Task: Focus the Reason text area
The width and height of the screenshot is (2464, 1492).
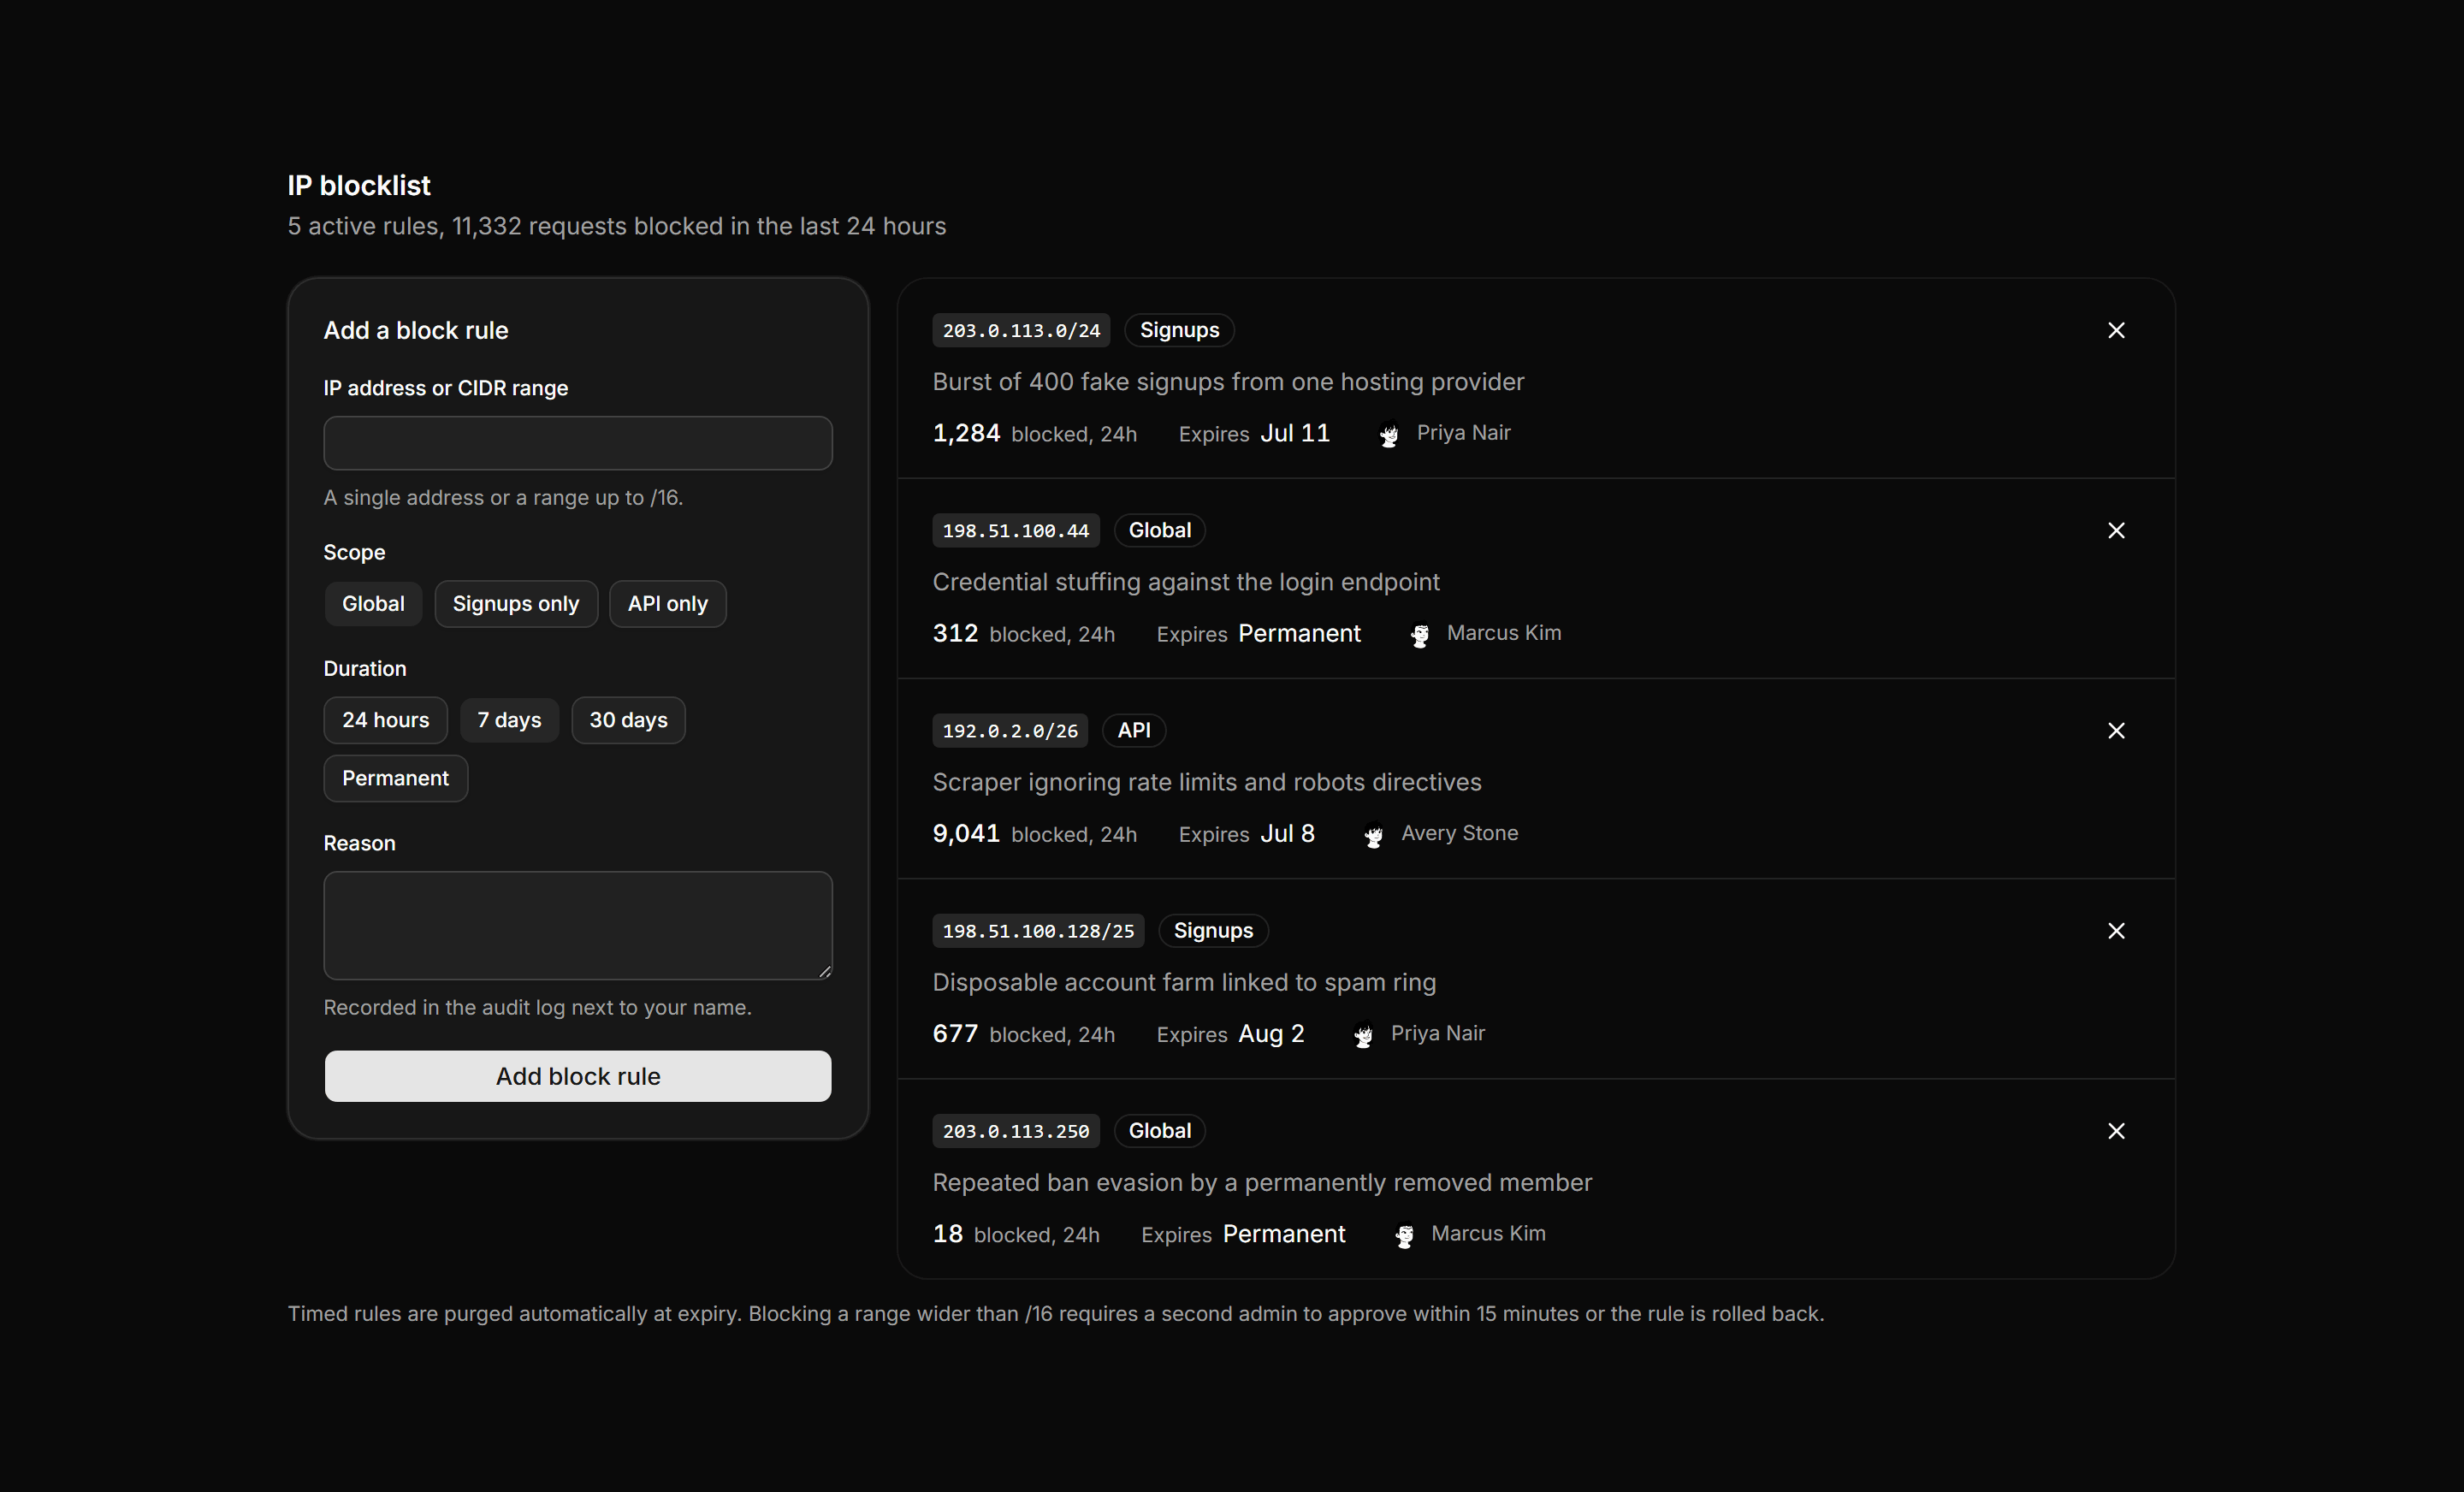Action: [x=578, y=925]
